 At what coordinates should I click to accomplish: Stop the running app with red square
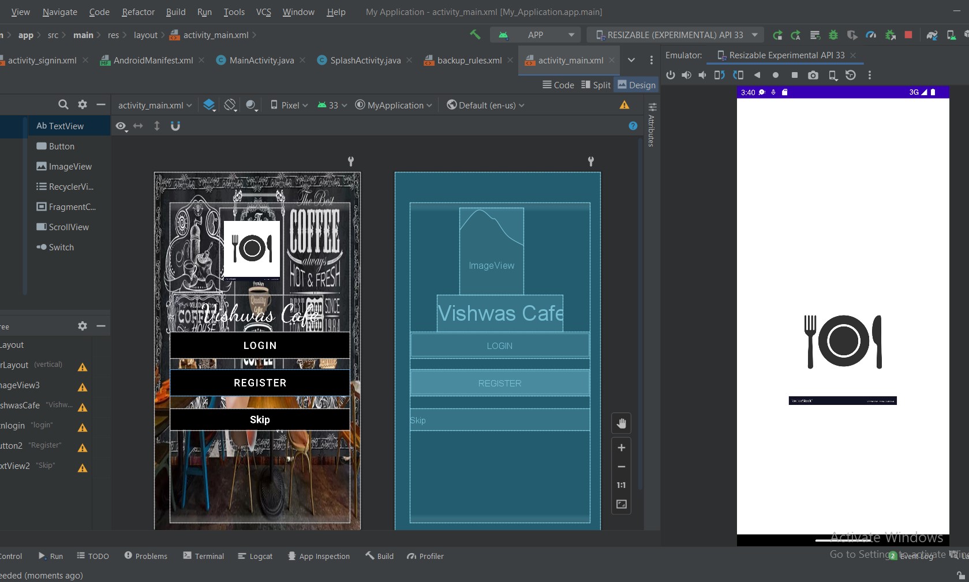(x=908, y=35)
